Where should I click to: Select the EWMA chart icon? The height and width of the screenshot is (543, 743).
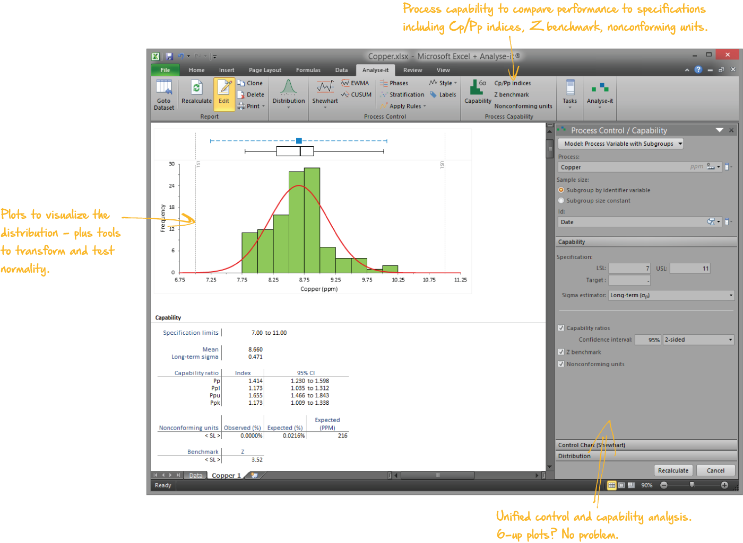point(355,83)
